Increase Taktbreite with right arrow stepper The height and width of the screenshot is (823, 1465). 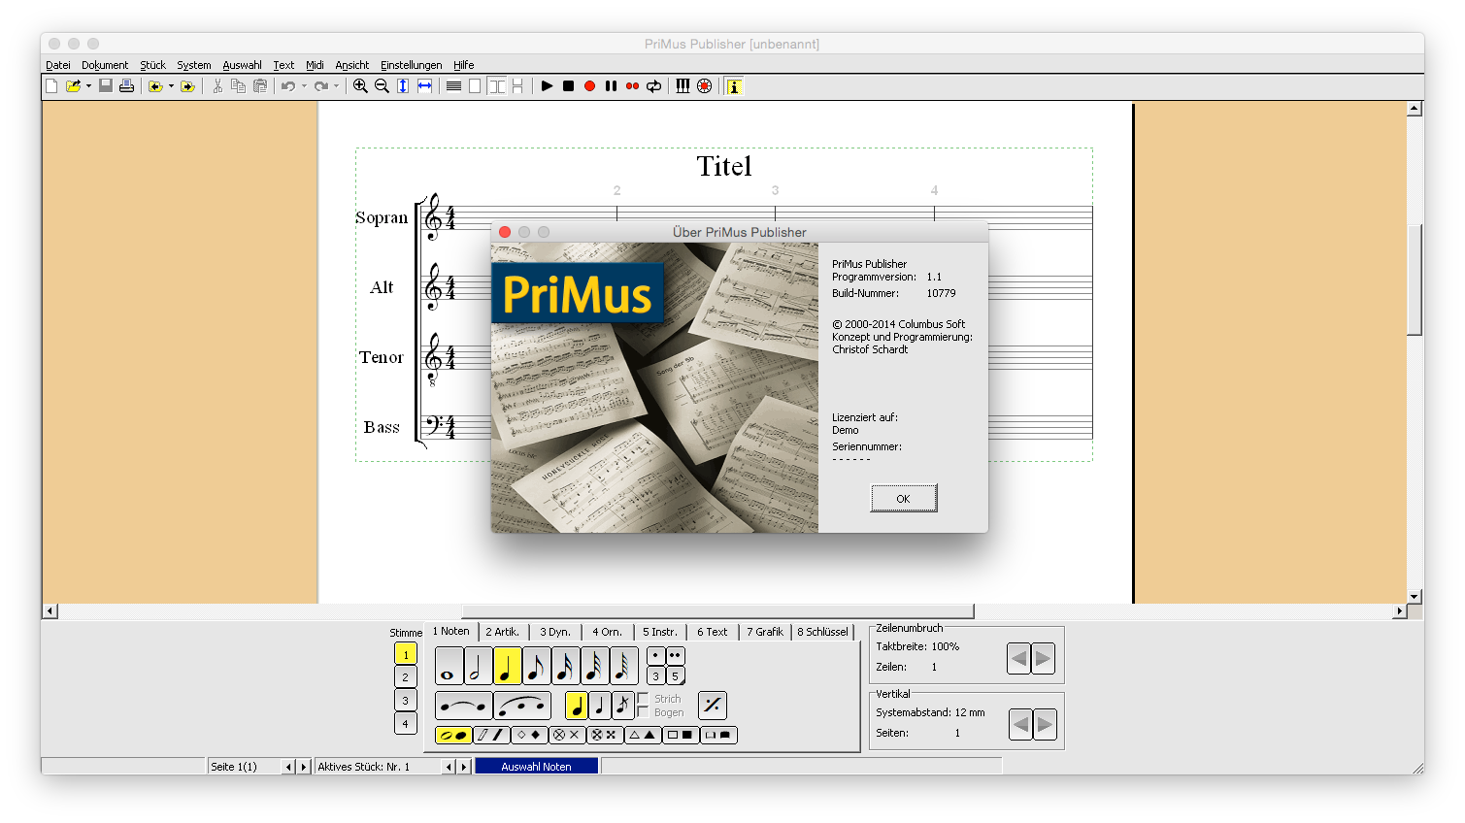1043,657
